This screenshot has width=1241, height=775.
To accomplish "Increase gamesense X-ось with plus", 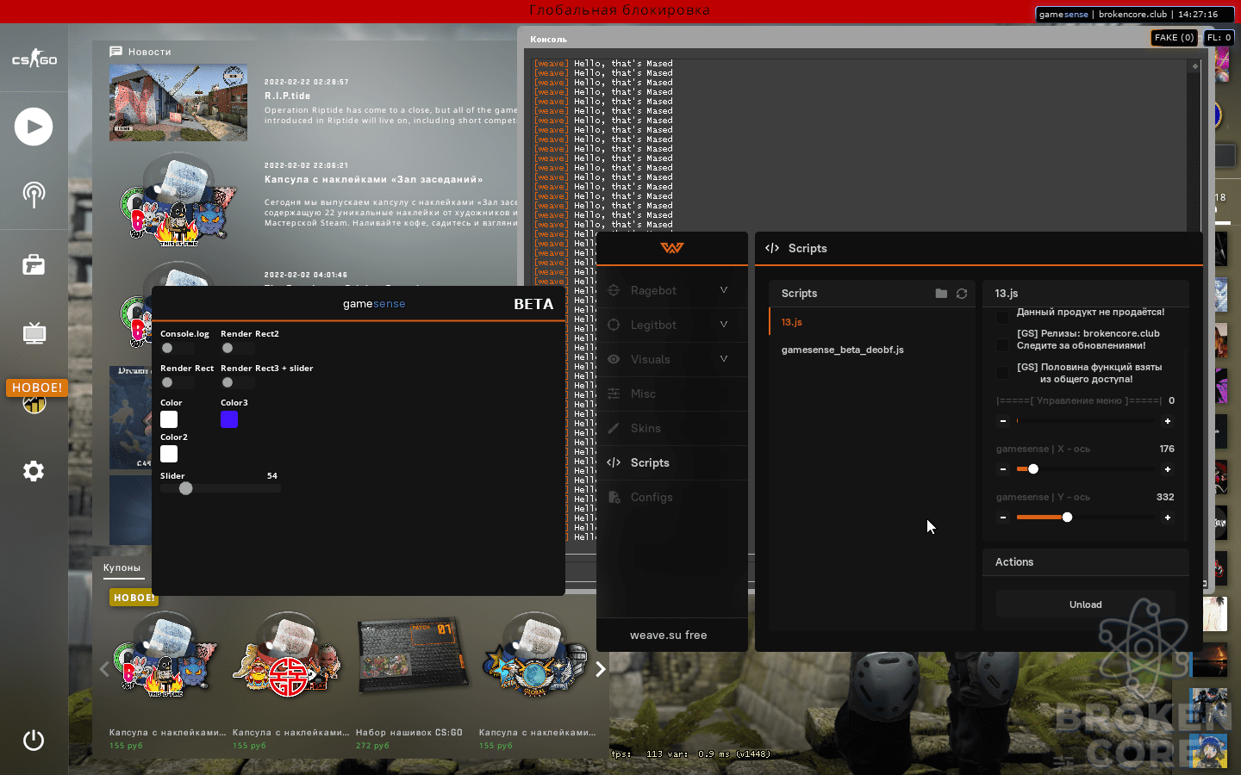I will (x=1168, y=469).
